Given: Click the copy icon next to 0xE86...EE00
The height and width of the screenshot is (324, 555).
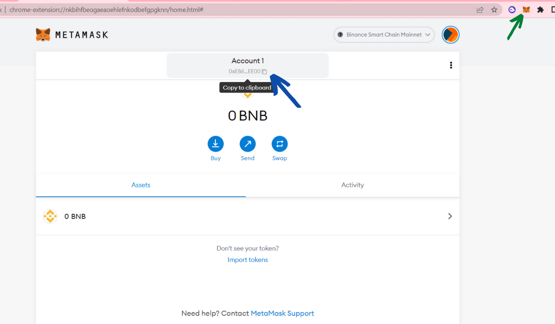Looking at the screenshot, I should coord(264,72).
